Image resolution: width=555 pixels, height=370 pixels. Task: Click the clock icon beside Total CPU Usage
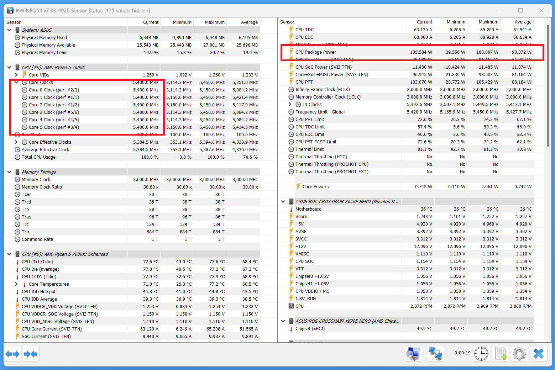pyautogui.click(x=17, y=157)
